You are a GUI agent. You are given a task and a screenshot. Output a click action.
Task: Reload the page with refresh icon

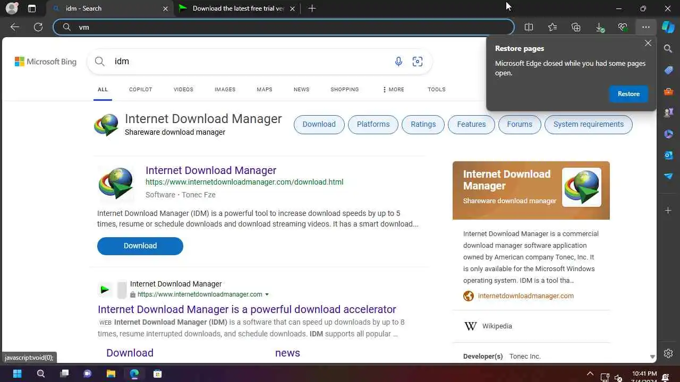38,27
